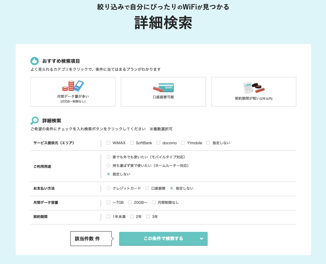This screenshot has width=326, height=264.
Task: Click the おすすめ検索項目 section heading
Action: pyautogui.click(x=61, y=61)
